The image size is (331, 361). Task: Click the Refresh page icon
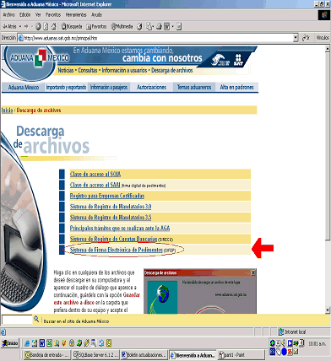pyautogui.click(x=46, y=26)
